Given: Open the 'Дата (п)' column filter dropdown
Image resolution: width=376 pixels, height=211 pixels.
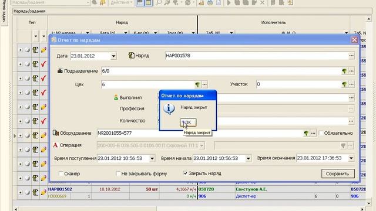Looking at the screenshot, I should [x=125, y=33].
